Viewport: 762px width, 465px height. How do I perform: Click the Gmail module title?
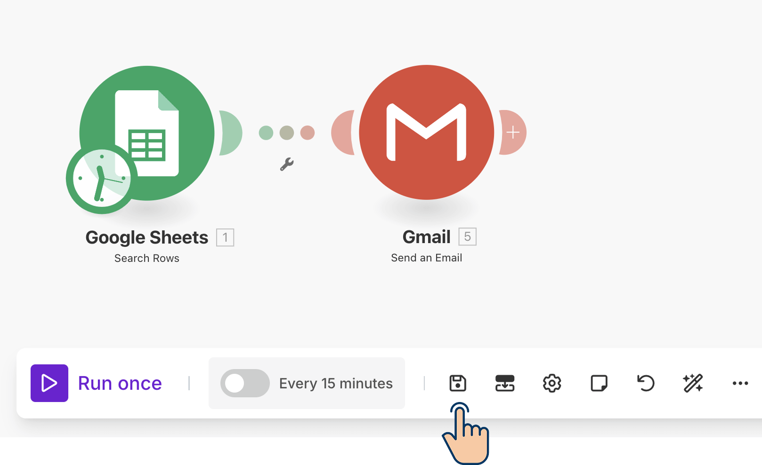click(x=427, y=237)
